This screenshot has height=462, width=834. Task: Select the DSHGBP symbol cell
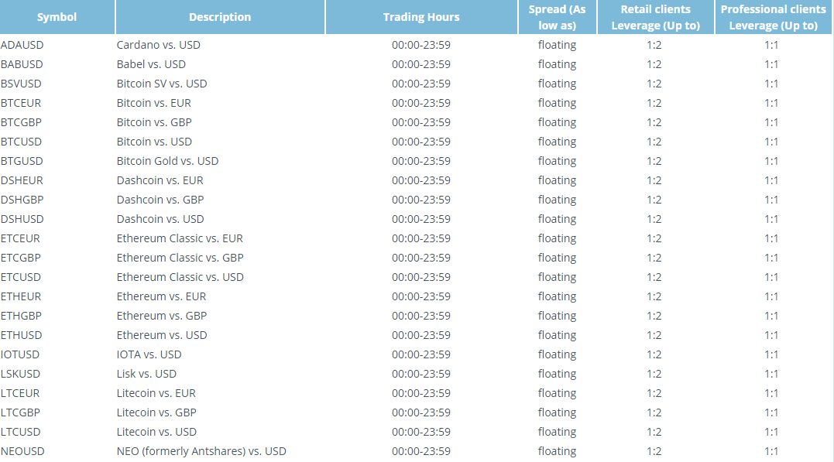22,200
